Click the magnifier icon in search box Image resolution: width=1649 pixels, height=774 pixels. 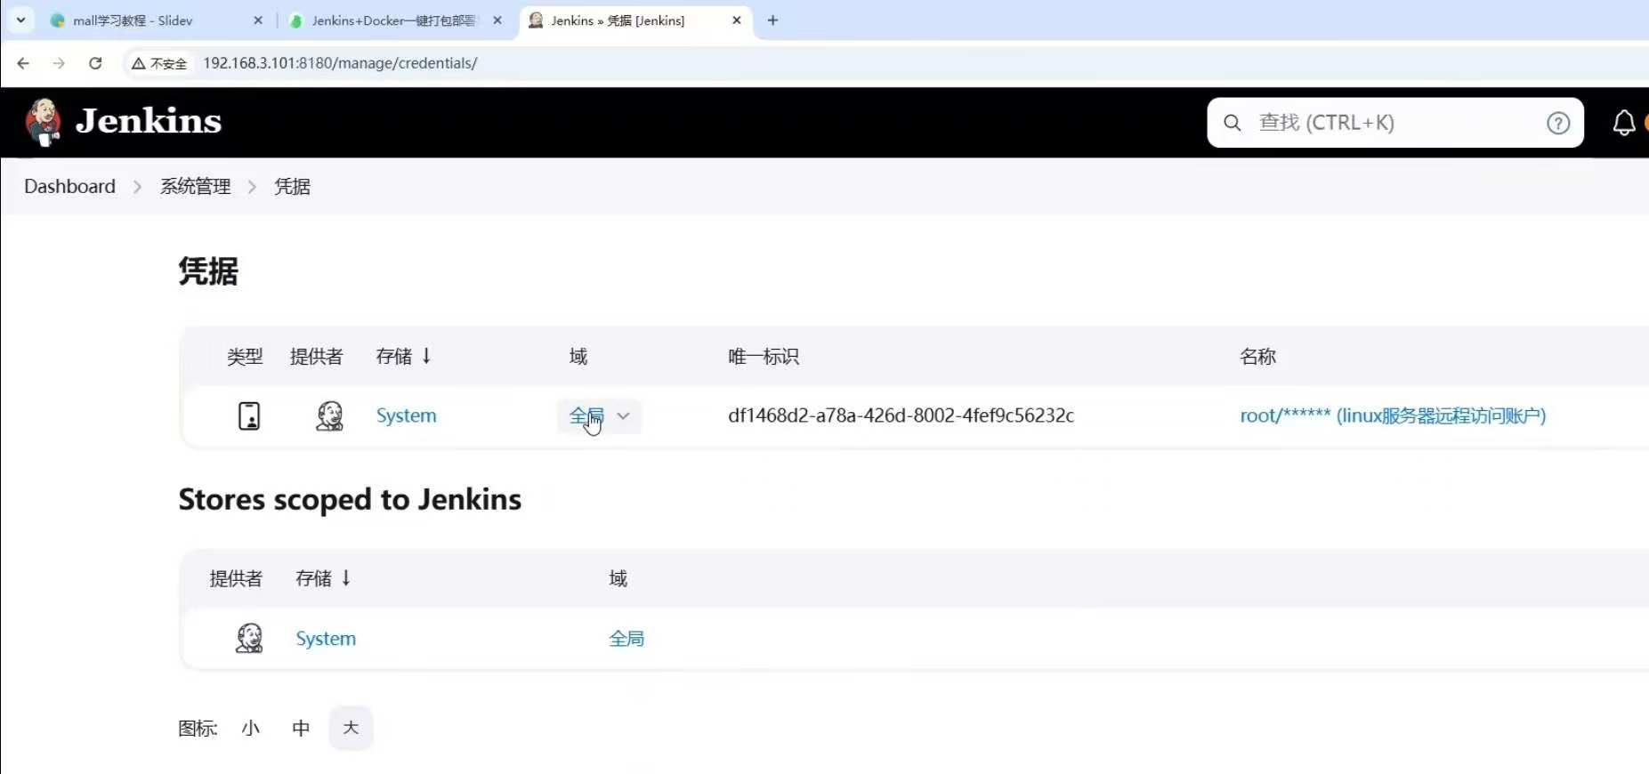(1232, 123)
